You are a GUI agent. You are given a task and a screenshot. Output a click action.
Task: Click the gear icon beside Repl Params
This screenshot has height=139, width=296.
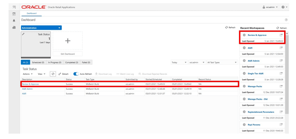[x=244, y=125]
